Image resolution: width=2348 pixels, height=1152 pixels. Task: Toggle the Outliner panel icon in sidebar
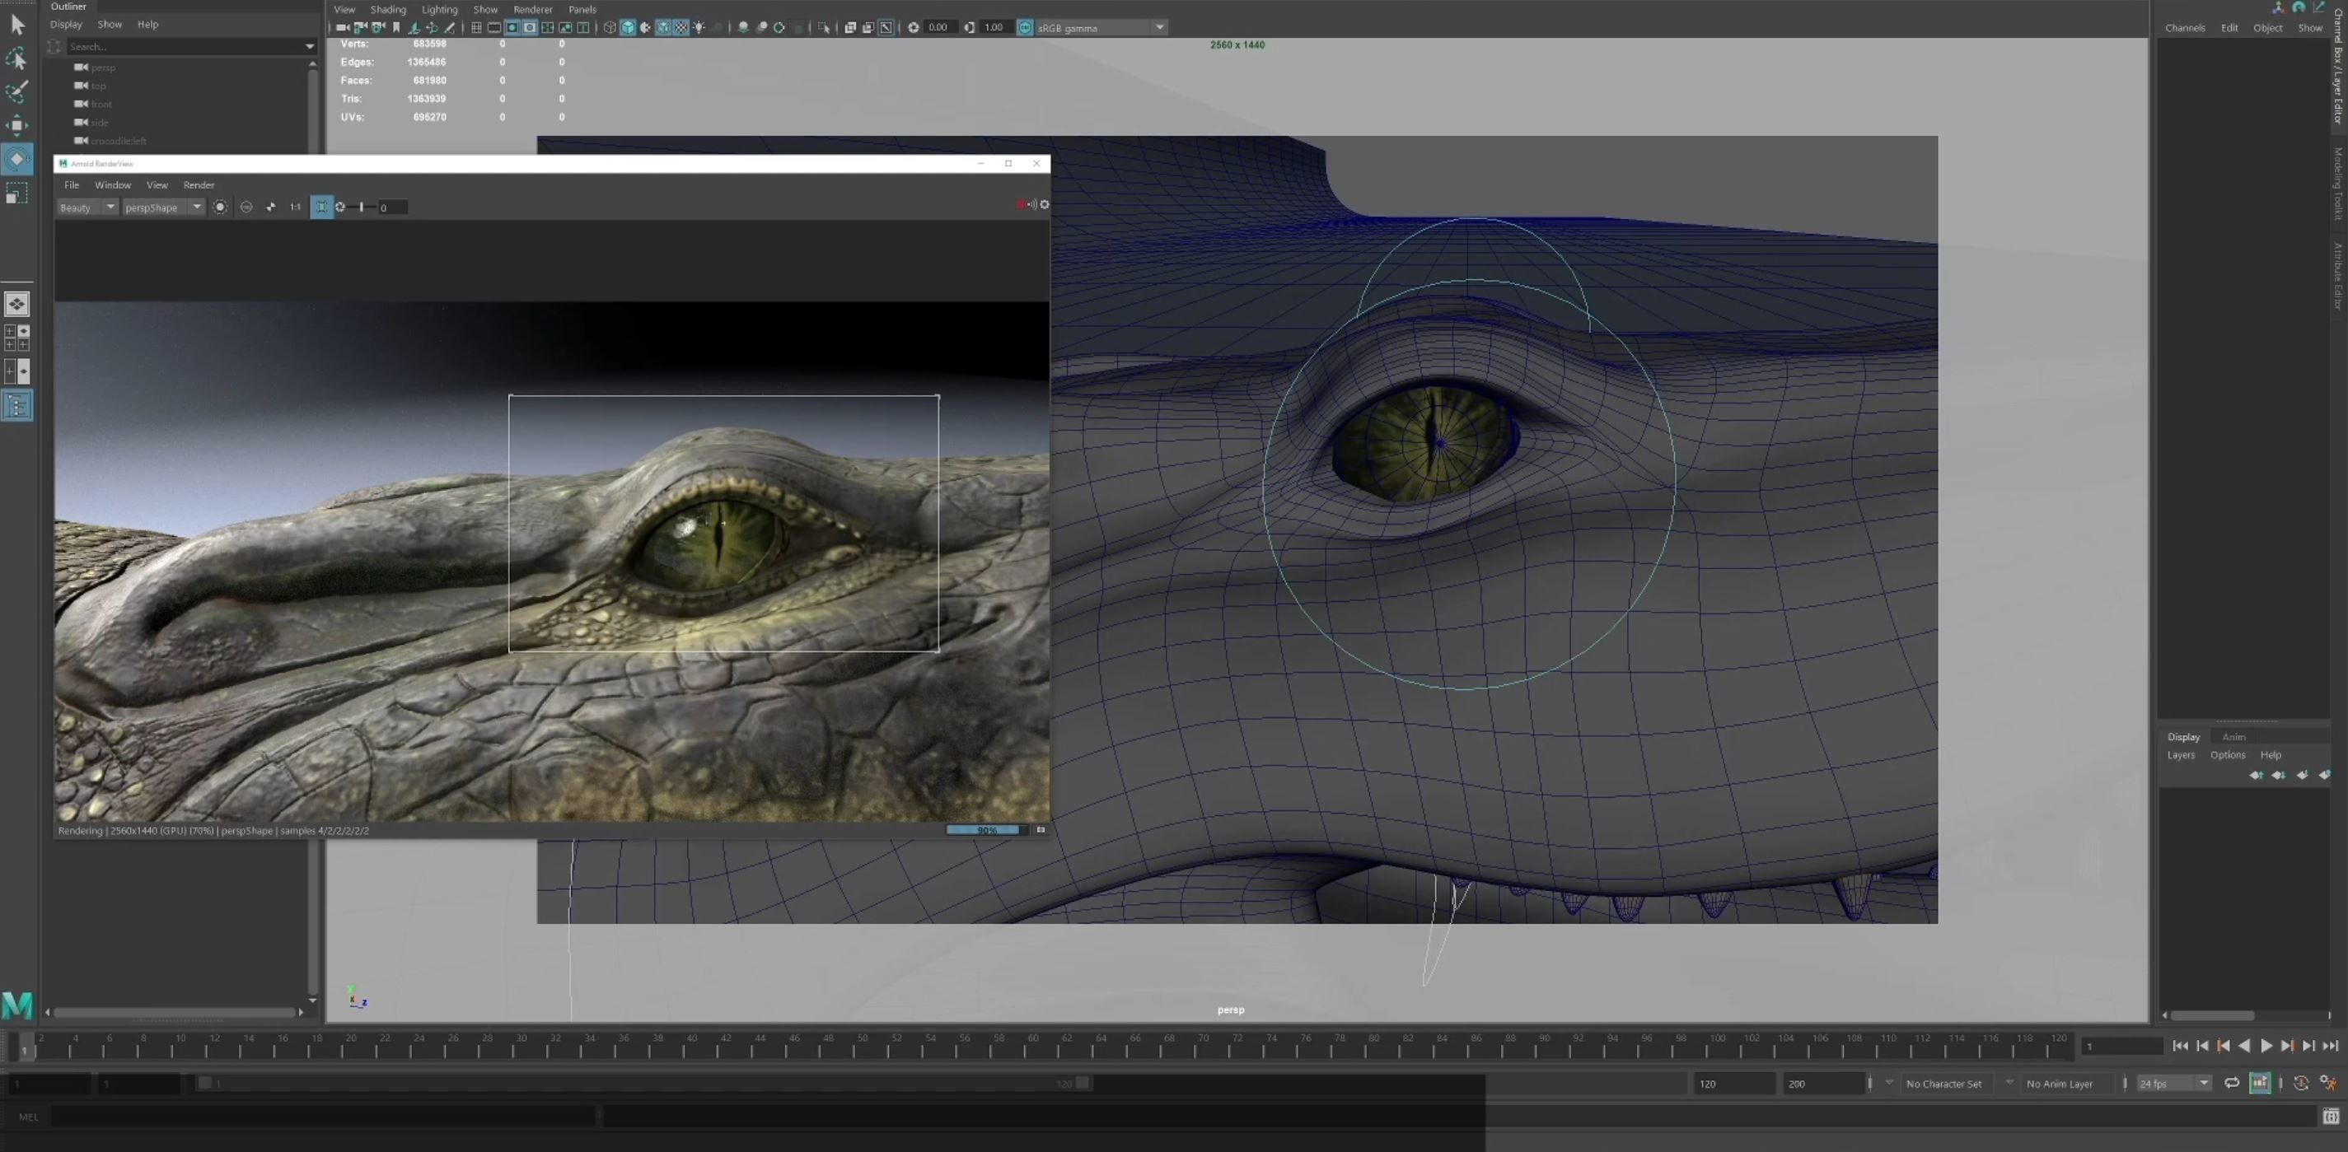click(x=16, y=406)
